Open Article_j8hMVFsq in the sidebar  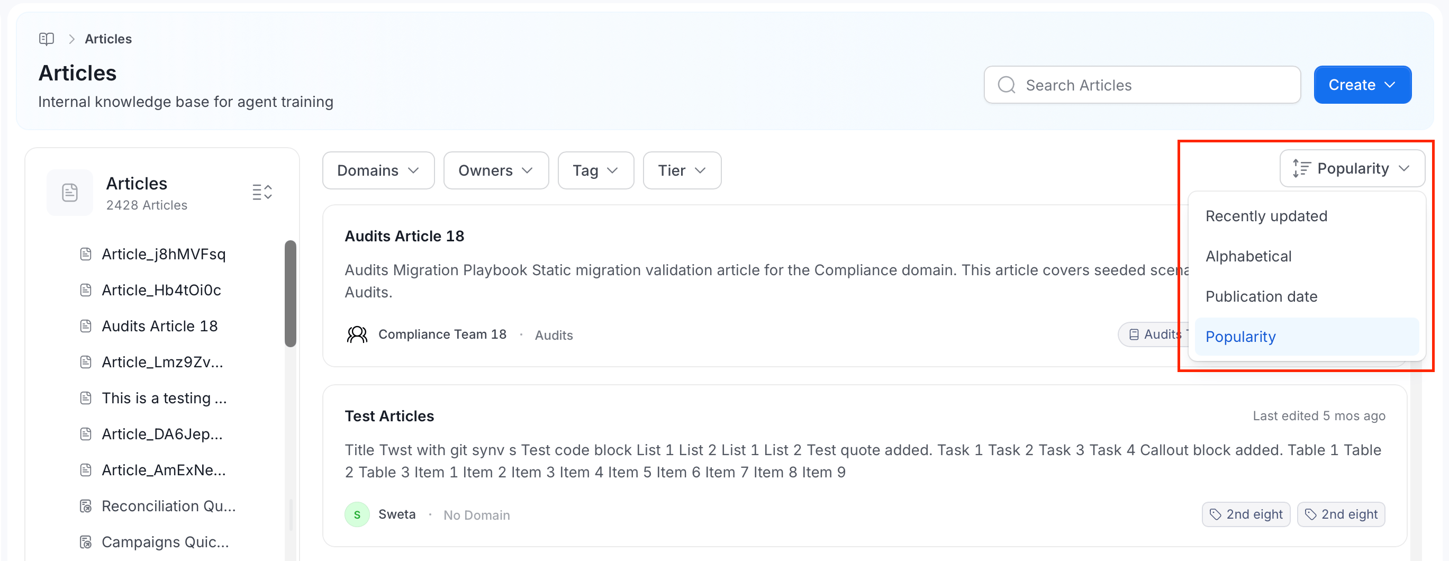point(163,255)
